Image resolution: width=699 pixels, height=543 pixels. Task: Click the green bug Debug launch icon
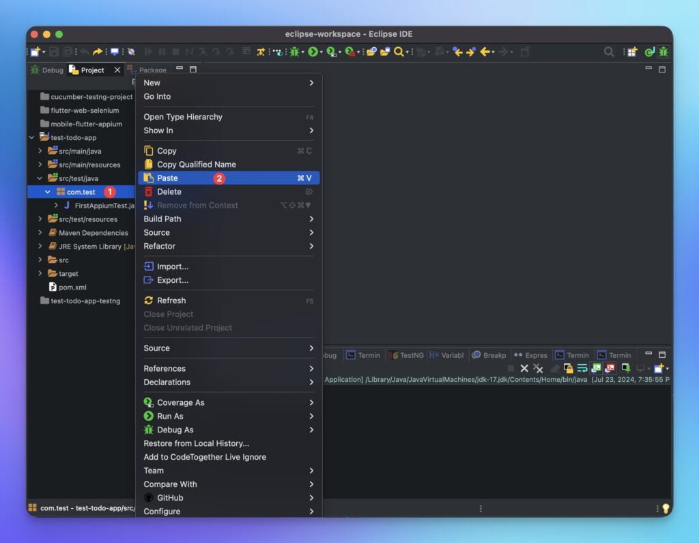tap(294, 52)
